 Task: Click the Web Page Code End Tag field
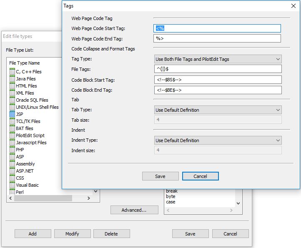[217, 38]
